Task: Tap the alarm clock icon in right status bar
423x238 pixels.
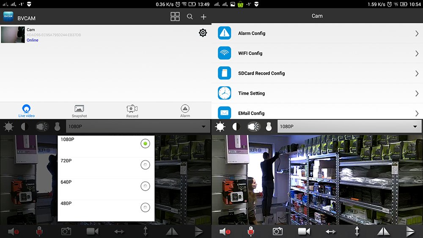Action: coord(390,4)
